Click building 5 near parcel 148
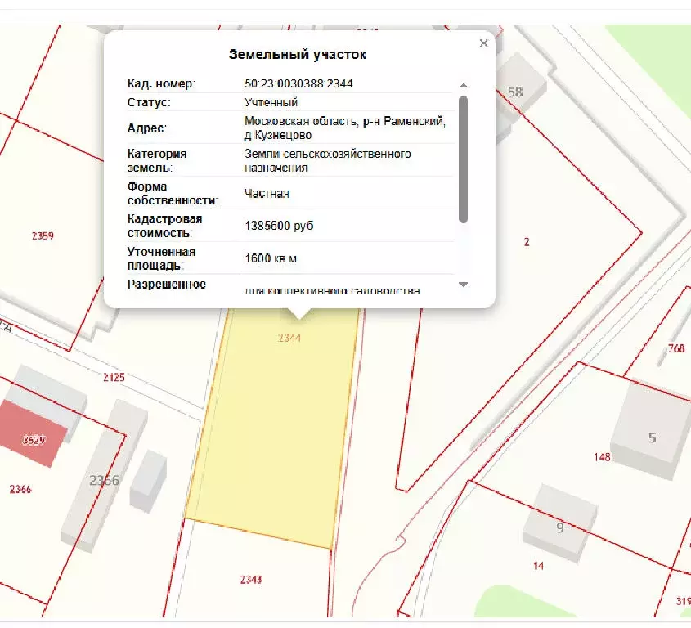691x628 pixels. (x=652, y=437)
